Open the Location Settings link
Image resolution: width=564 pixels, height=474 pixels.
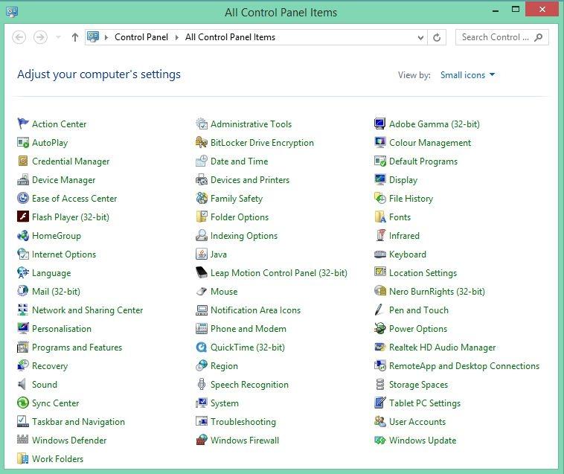tap(423, 273)
